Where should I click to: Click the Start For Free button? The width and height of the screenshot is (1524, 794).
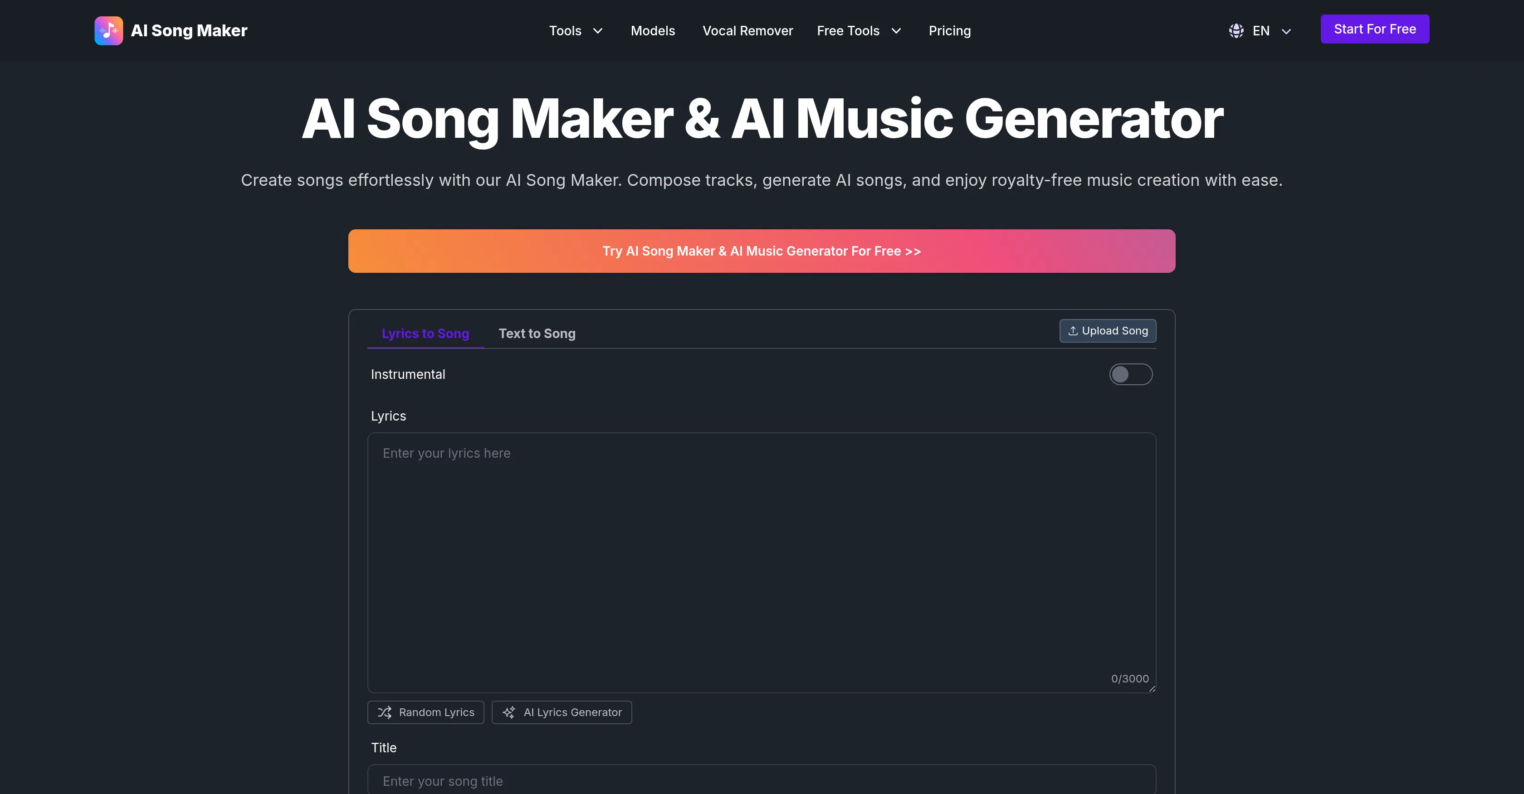[1374, 29]
